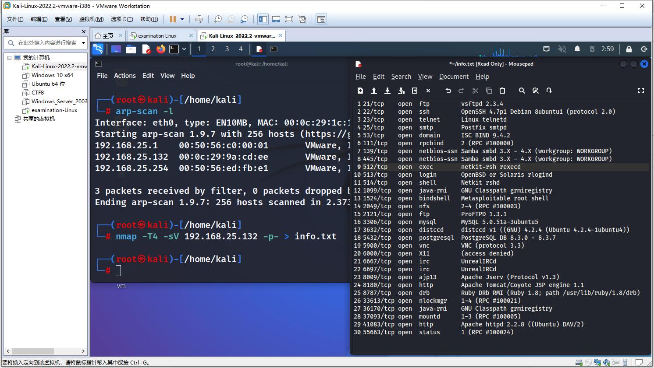The width and height of the screenshot is (654, 368).
Task: Click the library search input field
Action: click(46, 43)
